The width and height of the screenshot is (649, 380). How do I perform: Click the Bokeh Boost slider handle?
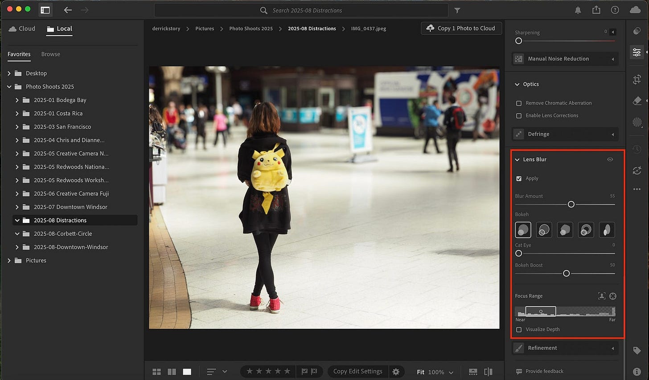click(x=566, y=273)
